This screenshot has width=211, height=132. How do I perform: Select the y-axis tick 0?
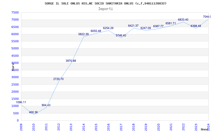click(18, 121)
